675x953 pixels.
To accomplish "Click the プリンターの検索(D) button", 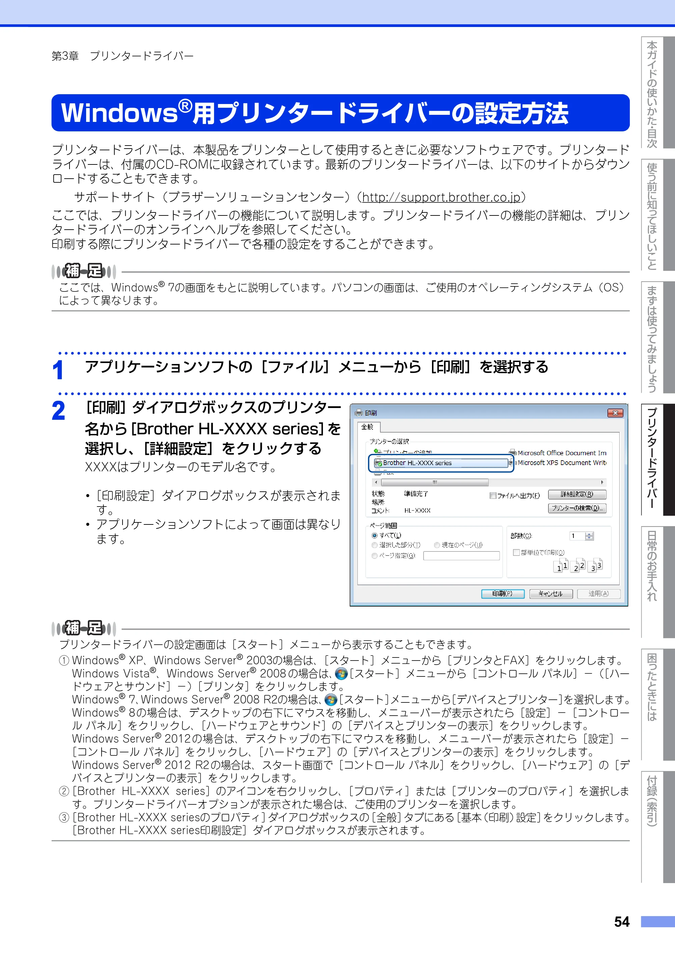I will tap(577, 508).
